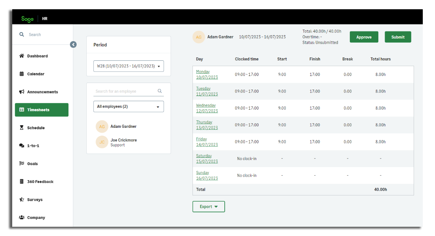Viewport: 435px width, 236px height.
Task: Click the Timesheets table icon
Action: click(x=21, y=110)
